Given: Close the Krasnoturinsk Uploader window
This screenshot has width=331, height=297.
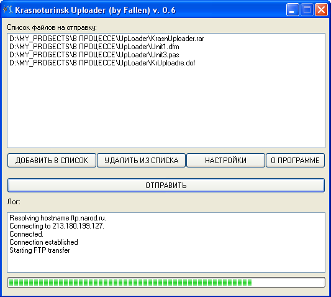Looking at the screenshot, I should 321,10.
